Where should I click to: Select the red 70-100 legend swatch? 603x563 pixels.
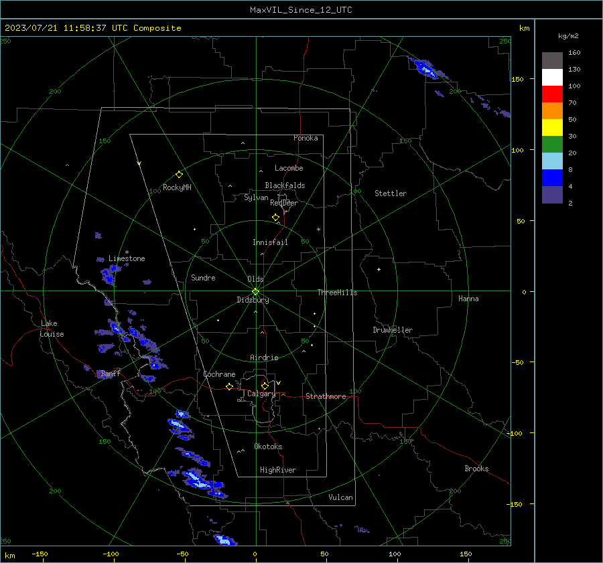(x=552, y=94)
